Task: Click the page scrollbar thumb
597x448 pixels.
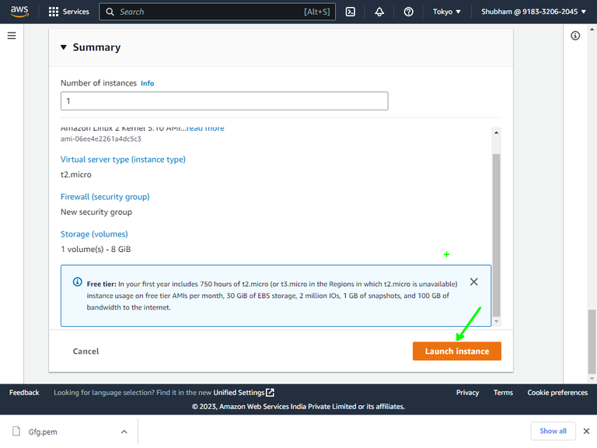Action: coord(592,341)
